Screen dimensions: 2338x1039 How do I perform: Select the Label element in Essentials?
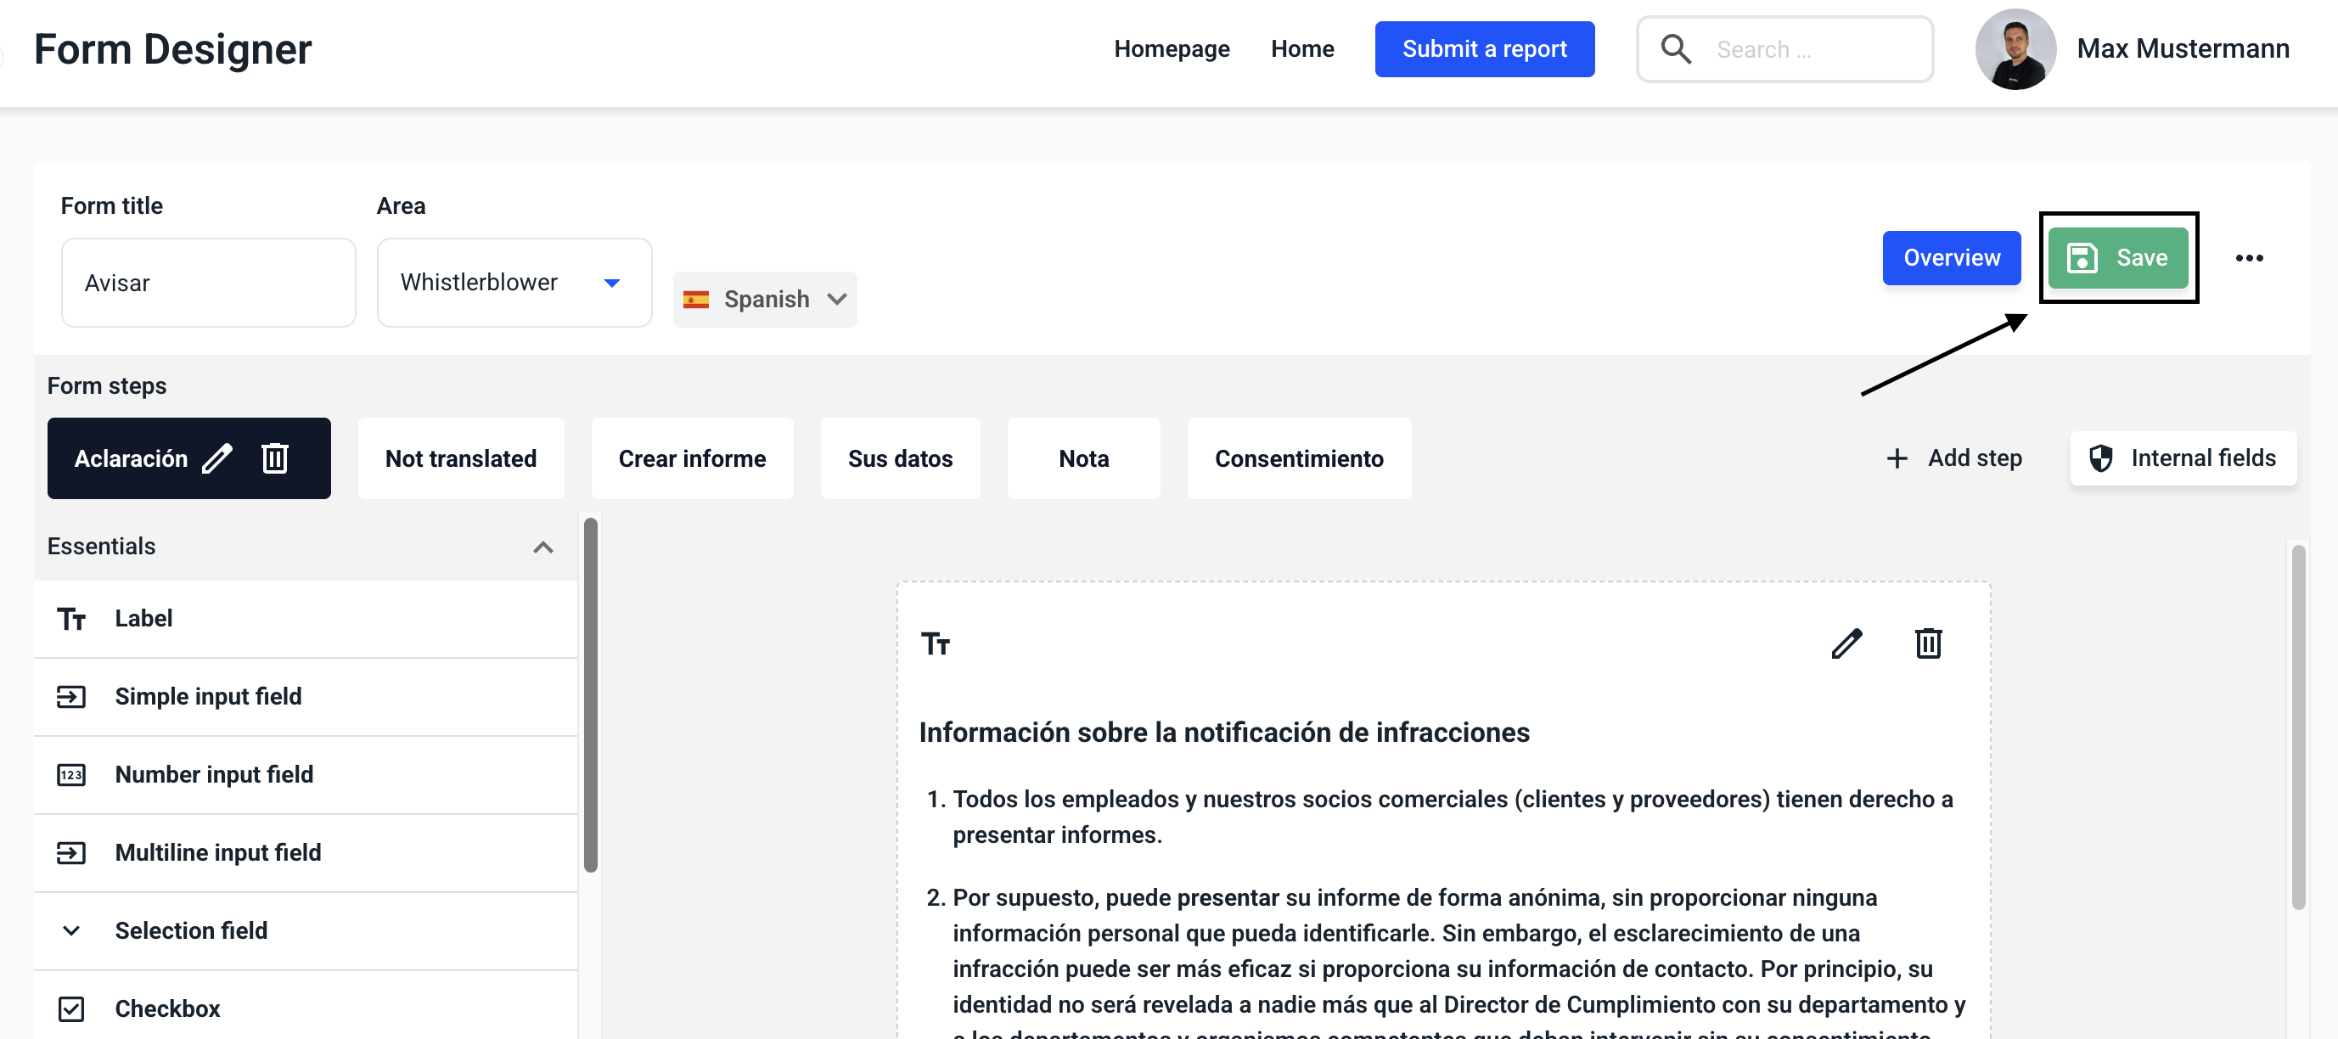point(143,619)
